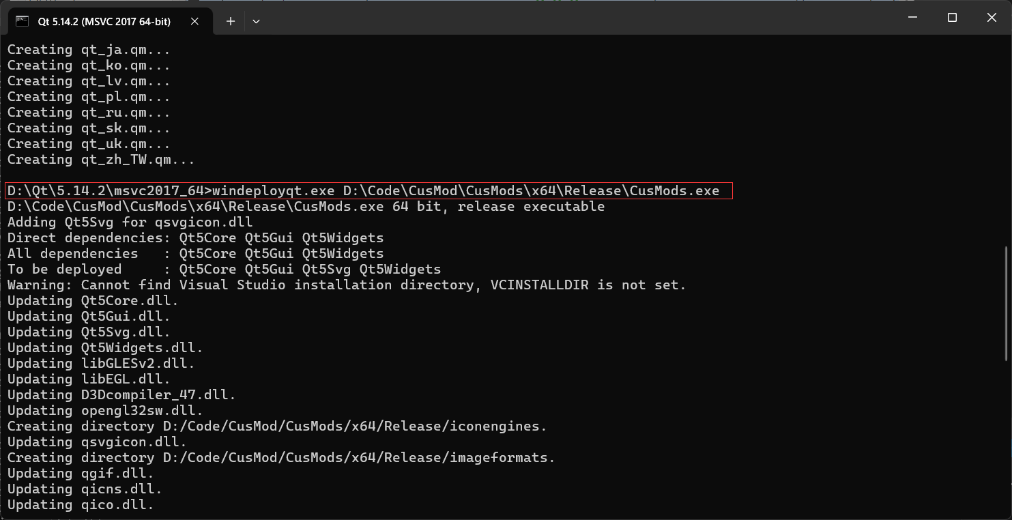The height and width of the screenshot is (520, 1012).
Task: Click 'Updating libGLESv2.dll.' line
Action: pos(101,363)
